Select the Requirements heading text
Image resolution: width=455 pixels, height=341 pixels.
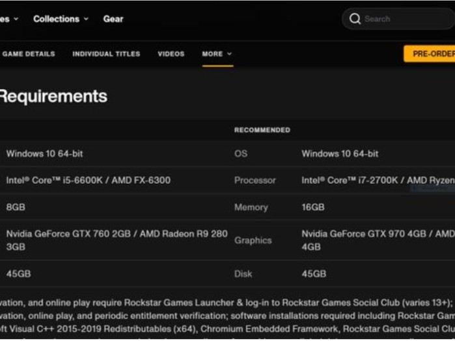tap(53, 96)
